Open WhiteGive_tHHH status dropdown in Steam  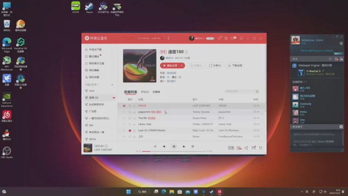(325, 41)
